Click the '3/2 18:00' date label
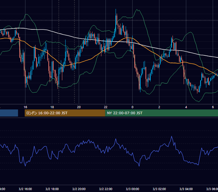Screen dimensions: 218x192 [52, 189]
